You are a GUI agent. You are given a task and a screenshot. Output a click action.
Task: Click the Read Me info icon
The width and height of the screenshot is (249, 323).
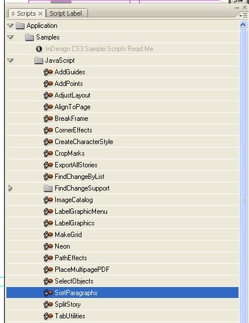pos(39,49)
